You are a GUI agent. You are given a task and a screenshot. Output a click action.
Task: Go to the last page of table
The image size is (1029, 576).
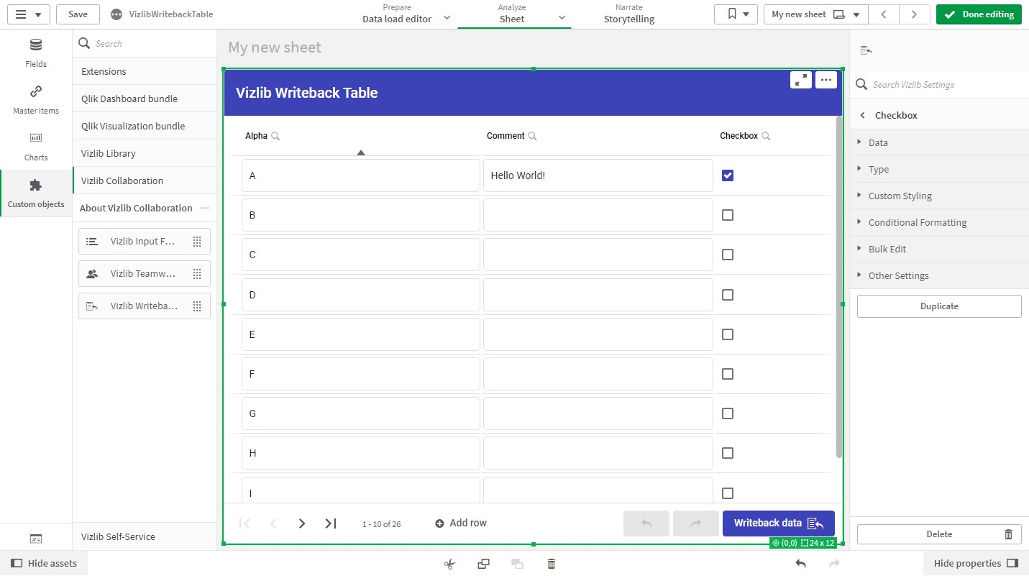(331, 524)
